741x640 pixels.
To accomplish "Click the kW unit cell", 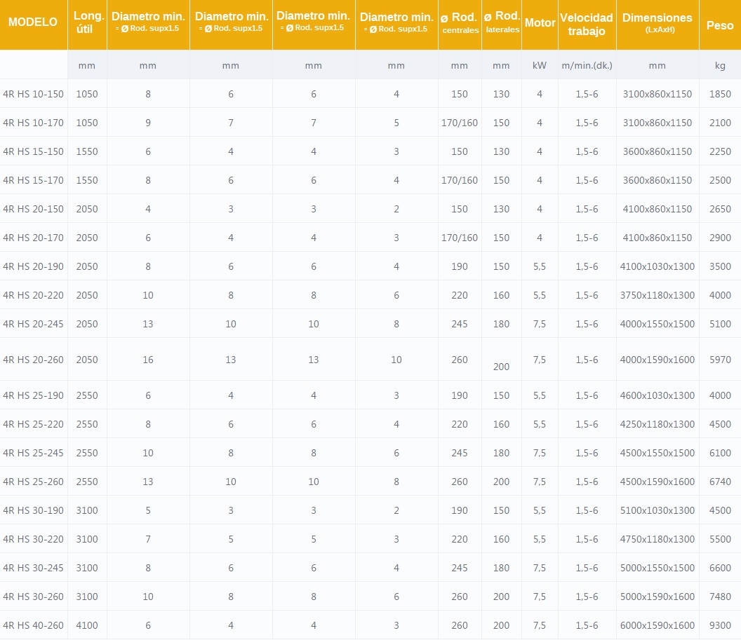I will pyautogui.click(x=540, y=66).
